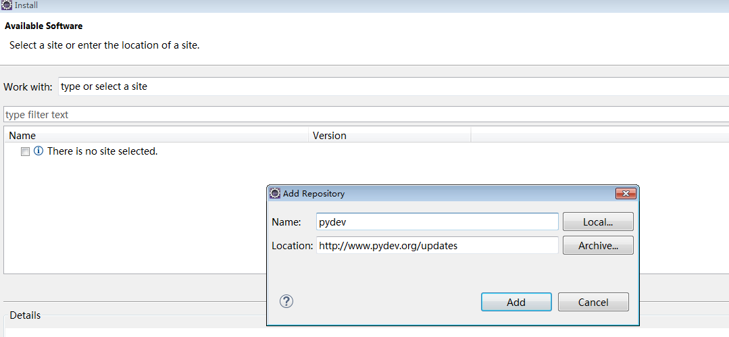Screen dimensions: 729x337
Task: Click the info icon beside 'no site selected'
Action: click(39, 151)
